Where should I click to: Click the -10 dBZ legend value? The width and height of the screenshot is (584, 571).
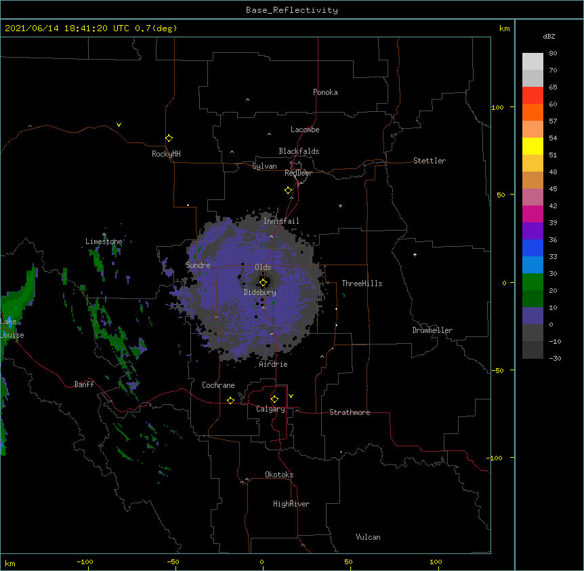pos(555,341)
